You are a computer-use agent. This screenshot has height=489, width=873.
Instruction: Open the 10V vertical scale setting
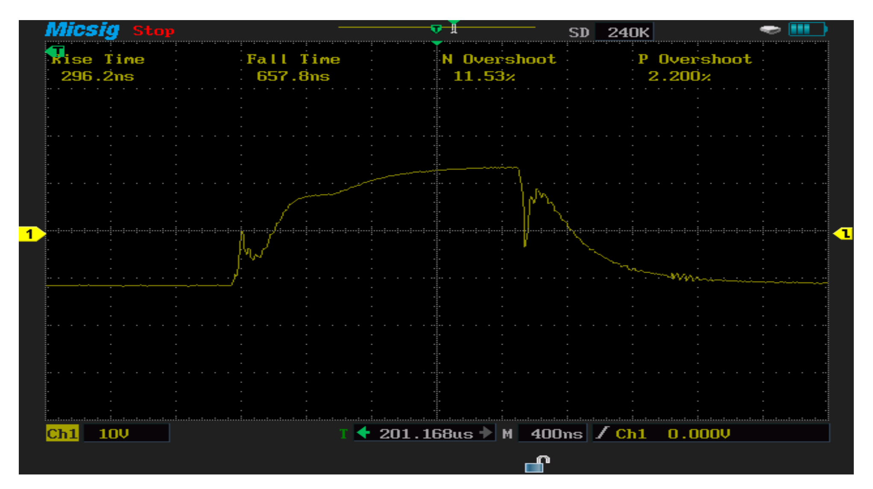tap(126, 433)
